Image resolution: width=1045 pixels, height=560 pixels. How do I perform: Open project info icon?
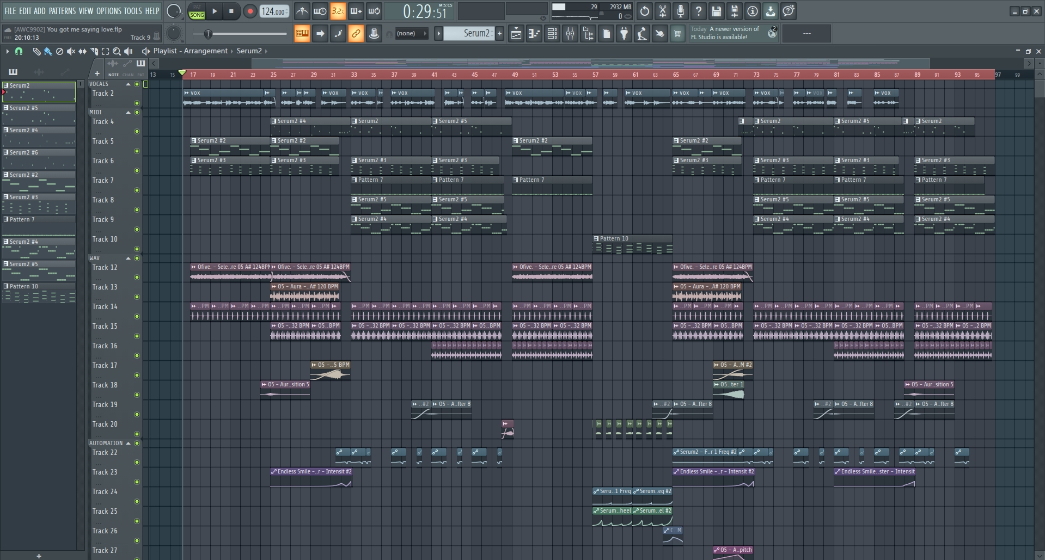[x=753, y=11]
